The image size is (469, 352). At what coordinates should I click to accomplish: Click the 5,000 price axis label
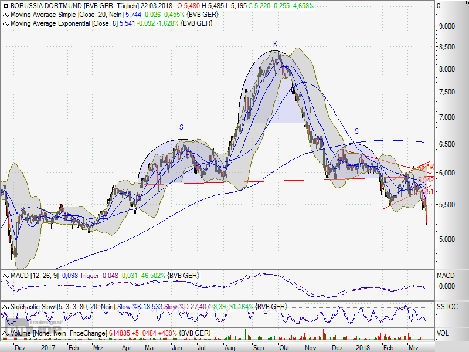pyautogui.click(x=447, y=239)
